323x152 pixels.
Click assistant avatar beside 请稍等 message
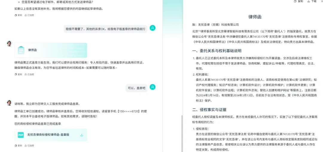click(x=9, y=103)
